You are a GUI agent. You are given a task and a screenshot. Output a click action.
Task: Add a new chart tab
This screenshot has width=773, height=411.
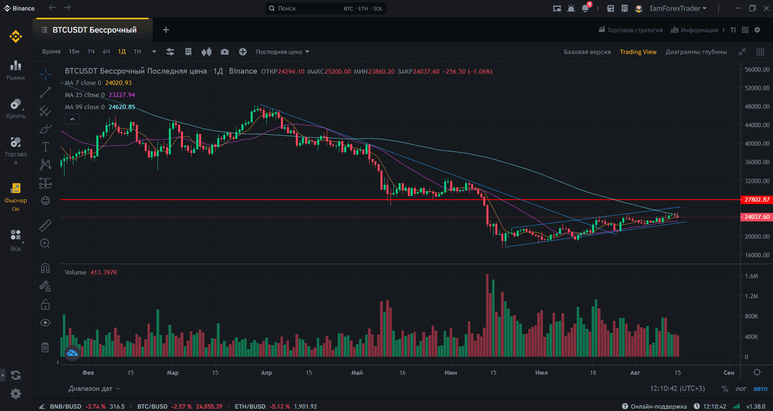166,30
